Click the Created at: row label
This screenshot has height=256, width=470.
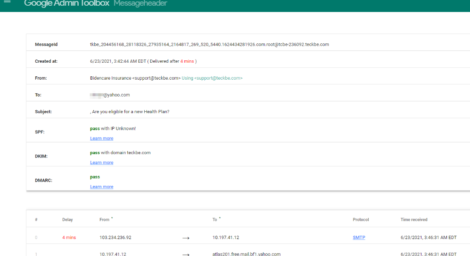[46, 61]
